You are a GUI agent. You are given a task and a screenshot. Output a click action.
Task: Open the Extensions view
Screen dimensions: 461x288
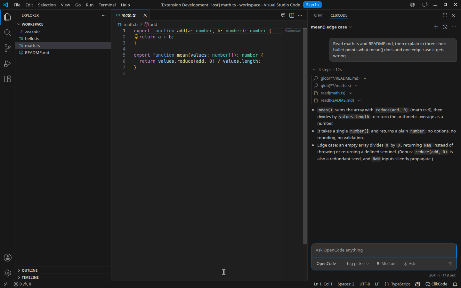[x=7, y=79]
